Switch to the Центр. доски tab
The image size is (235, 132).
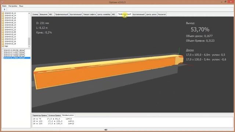click(x=151, y=14)
